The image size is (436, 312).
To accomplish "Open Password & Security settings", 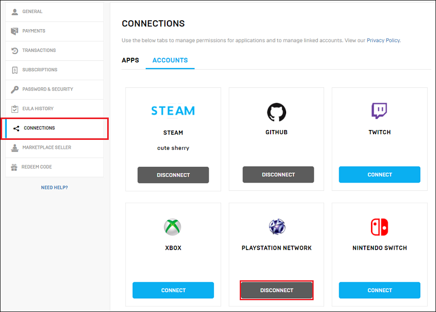I will 55,89.
